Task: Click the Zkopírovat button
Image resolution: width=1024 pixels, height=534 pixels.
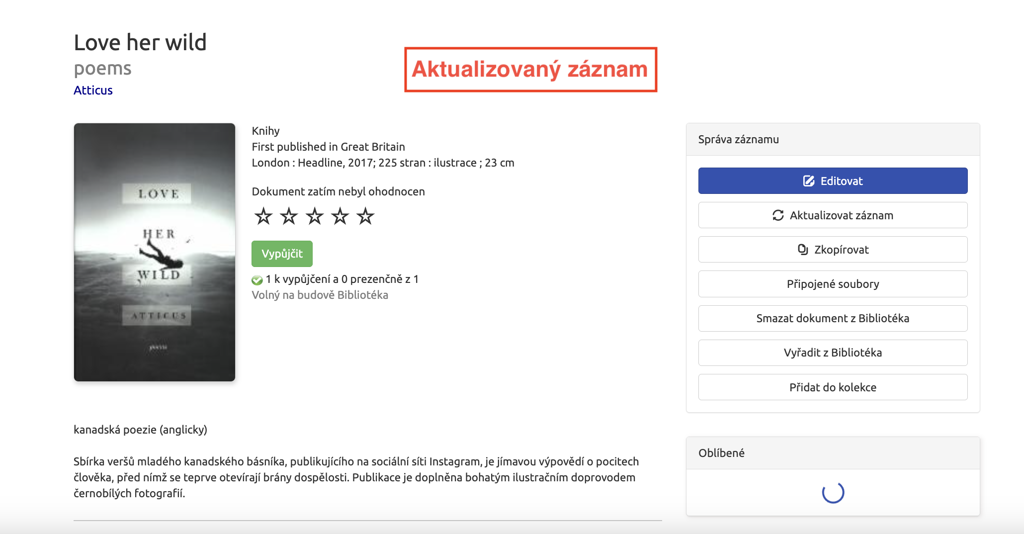Action: [833, 250]
